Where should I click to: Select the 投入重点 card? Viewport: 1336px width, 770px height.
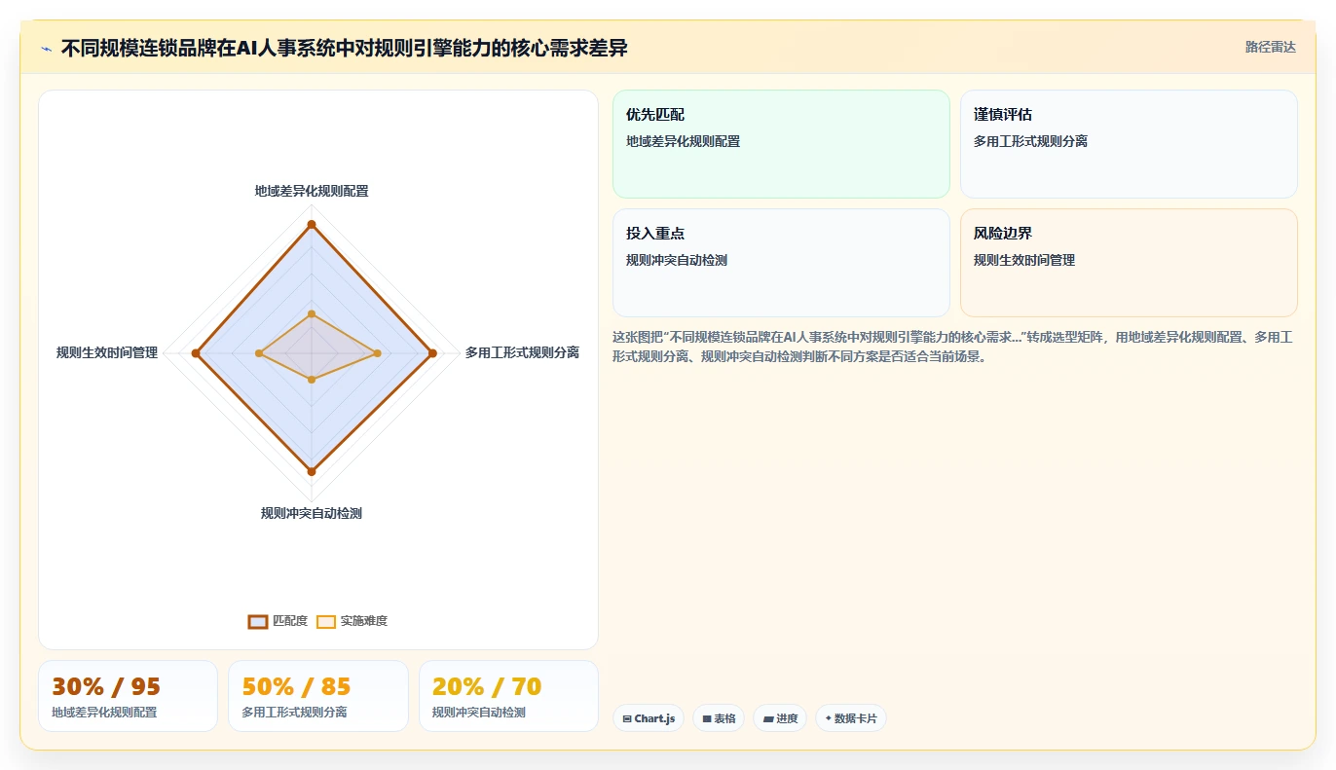781,263
